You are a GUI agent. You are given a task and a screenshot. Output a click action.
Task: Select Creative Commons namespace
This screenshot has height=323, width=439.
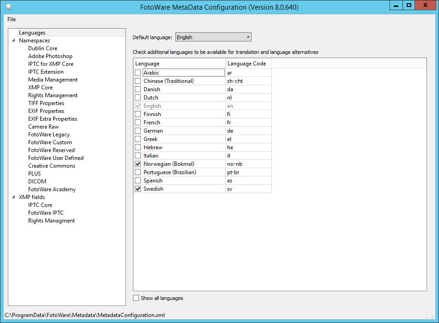[52, 166]
